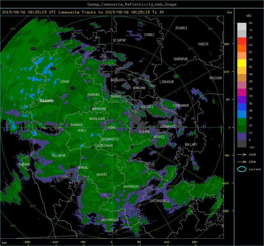Select the magenta 39-42 dBZ color swatch
Viewport: 264px width, 246px height.
pos(242,92)
